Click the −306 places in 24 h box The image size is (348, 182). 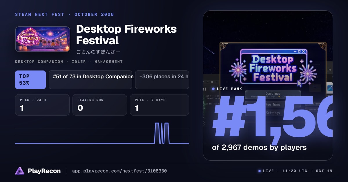162,80
